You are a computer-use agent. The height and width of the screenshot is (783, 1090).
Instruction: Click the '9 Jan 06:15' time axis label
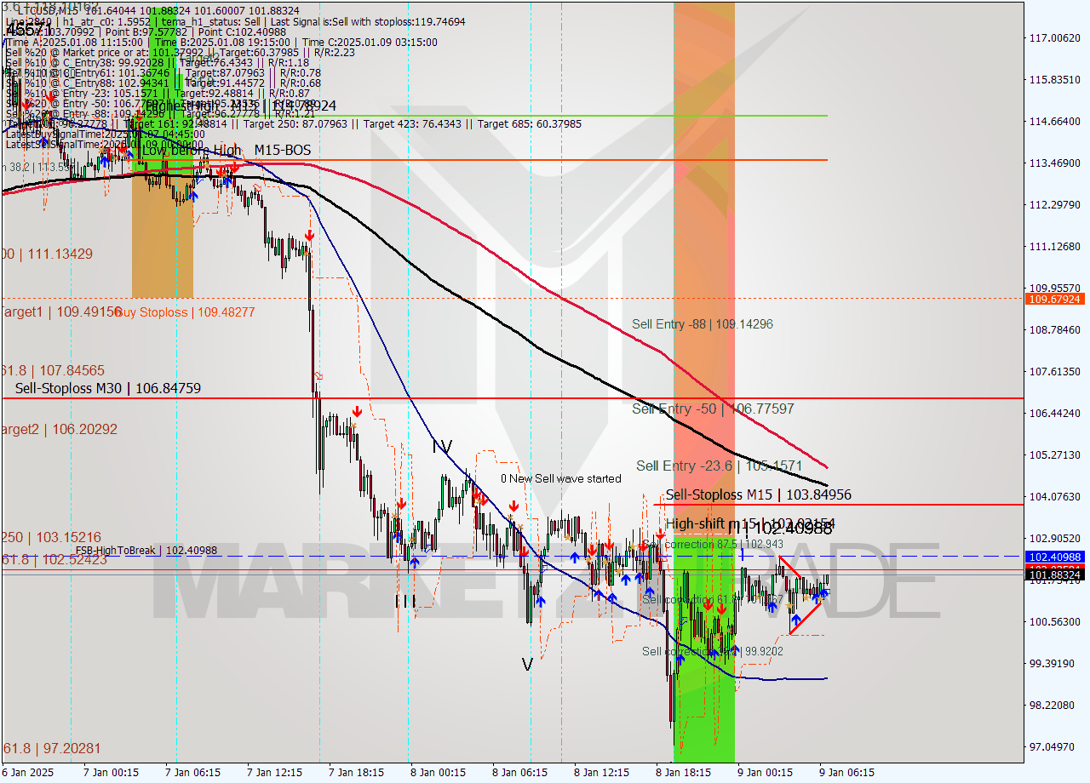[846, 773]
